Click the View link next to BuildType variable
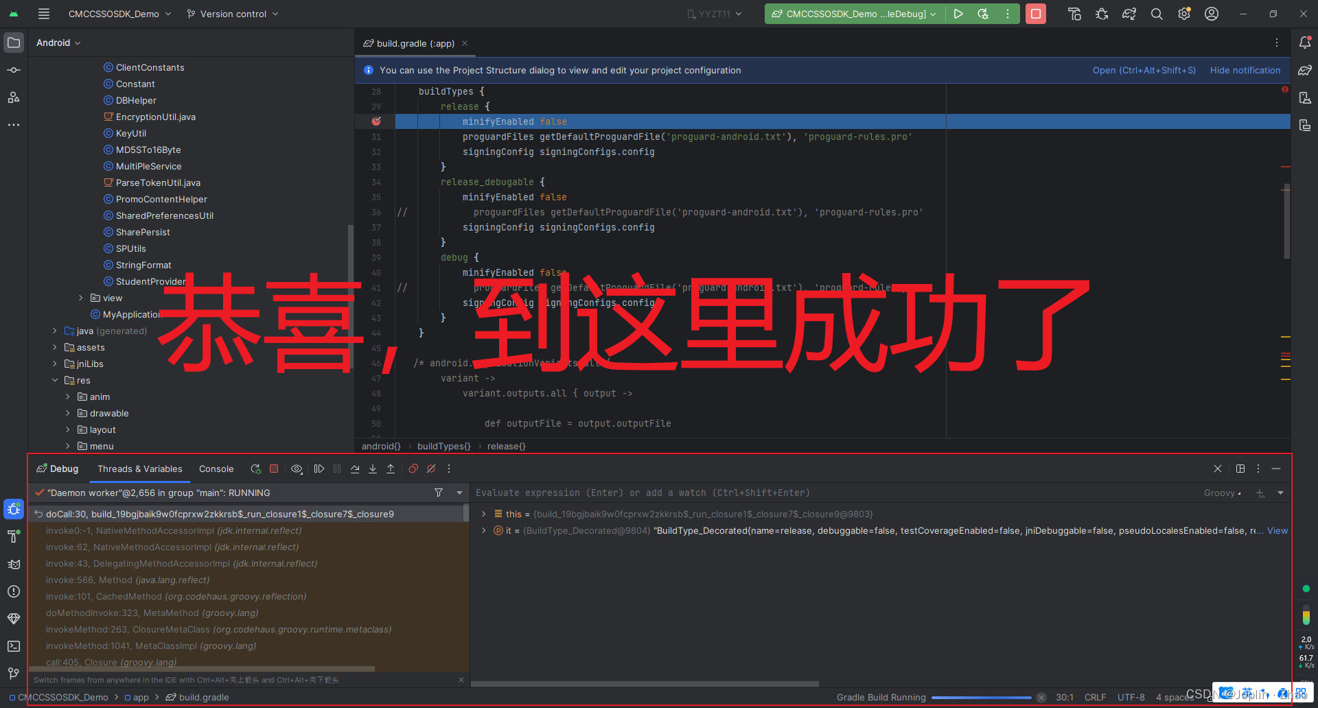The height and width of the screenshot is (708, 1318). pos(1277,530)
